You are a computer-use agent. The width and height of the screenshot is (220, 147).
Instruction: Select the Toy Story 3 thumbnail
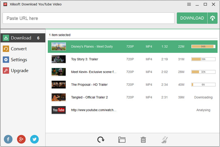click(x=58, y=59)
